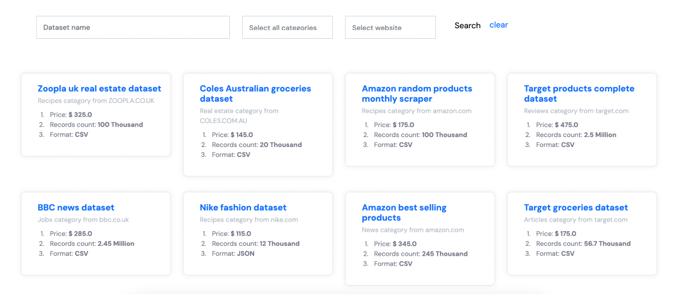Open Amazon random products monthly scraper
The width and height of the screenshot is (681, 294).
pyautogui.click(x=417, y=94)
